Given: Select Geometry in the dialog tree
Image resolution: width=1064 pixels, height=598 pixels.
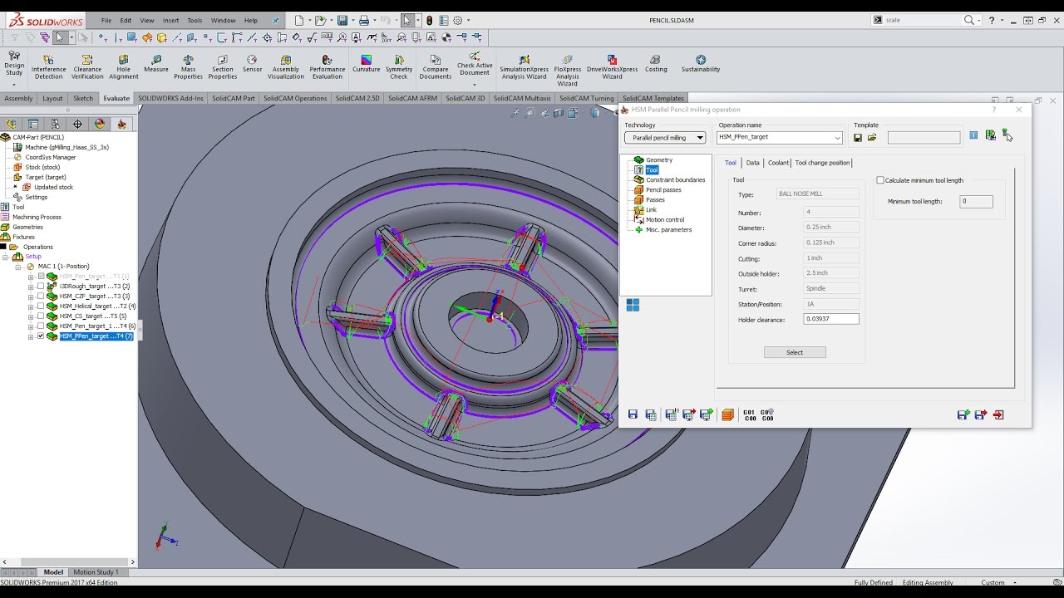Looking at the screenshot, I should [x=659, y=159].
